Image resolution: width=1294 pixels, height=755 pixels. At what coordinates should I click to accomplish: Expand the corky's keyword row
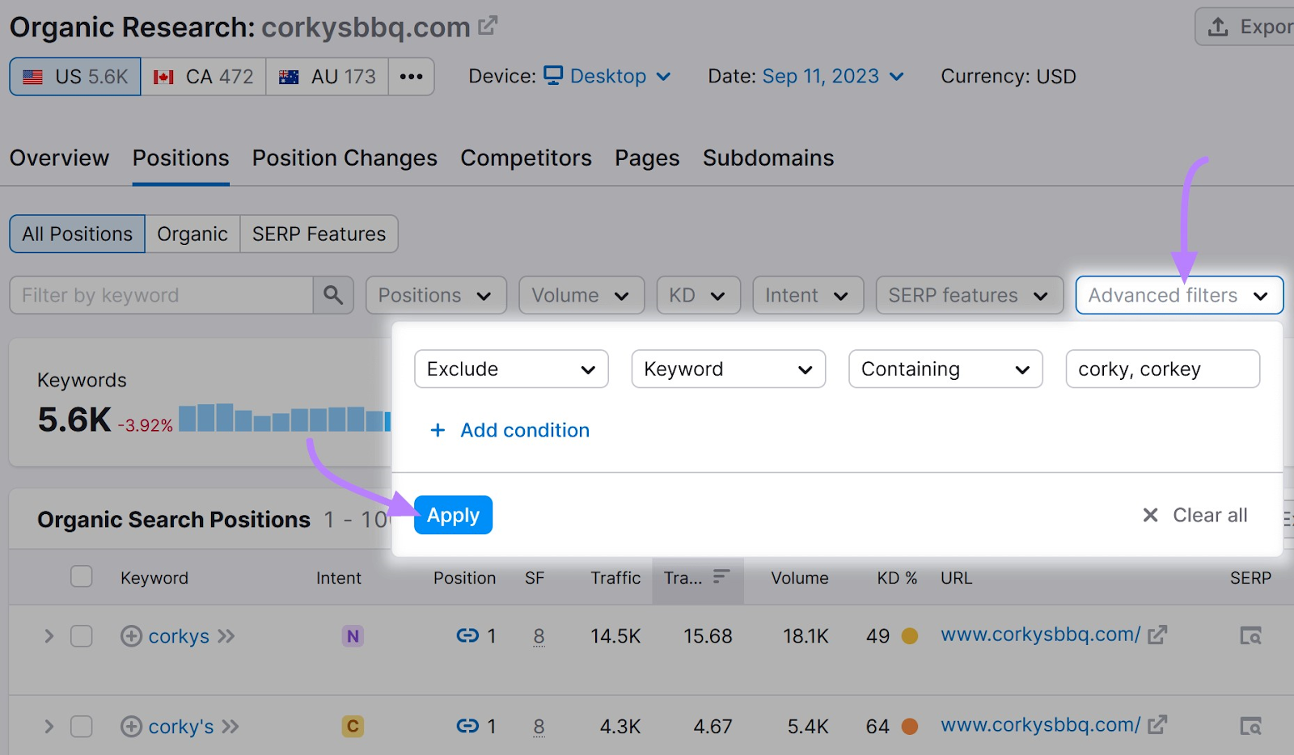(x=49, y=727)
